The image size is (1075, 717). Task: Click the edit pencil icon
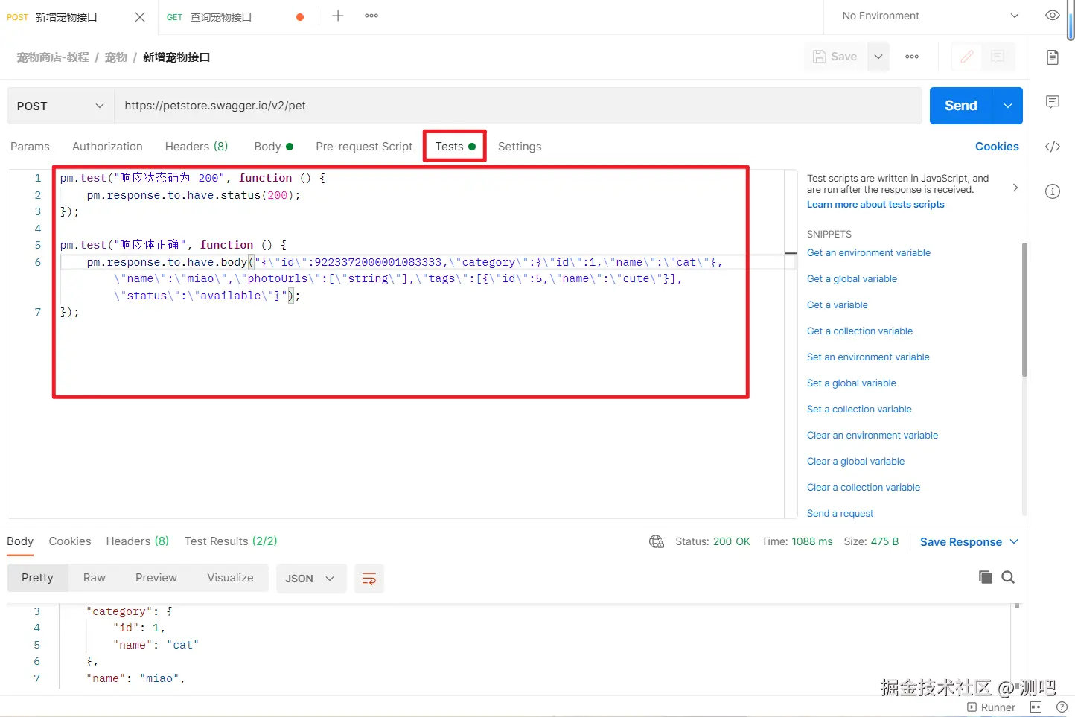coord(966,57)
